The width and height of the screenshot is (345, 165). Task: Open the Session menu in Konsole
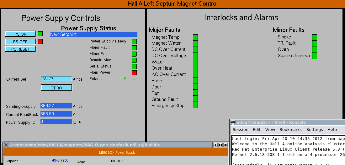(x=240, y=129)
